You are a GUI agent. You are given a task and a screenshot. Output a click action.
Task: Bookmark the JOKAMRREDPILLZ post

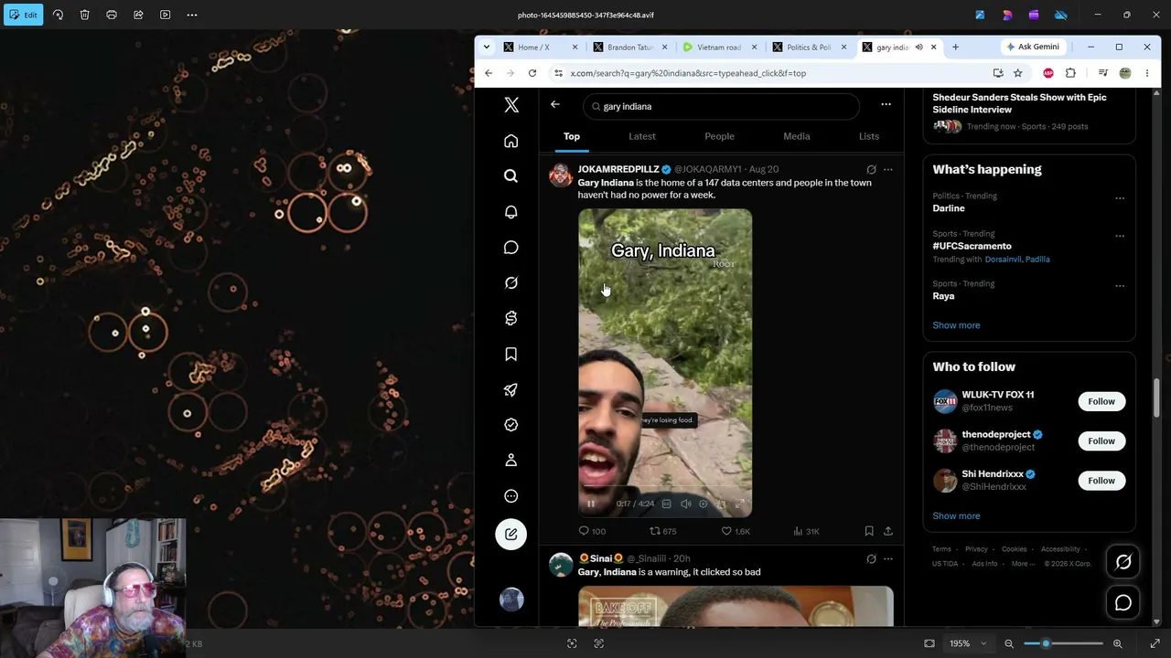point(869,531)
